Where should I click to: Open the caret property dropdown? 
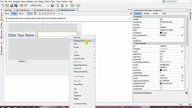[182, 67]
